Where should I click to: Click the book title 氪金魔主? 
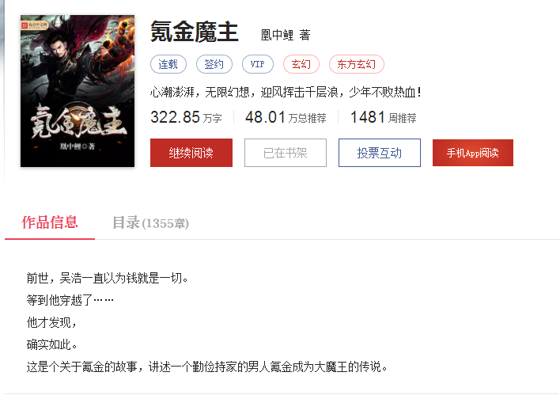coord(195,32)
